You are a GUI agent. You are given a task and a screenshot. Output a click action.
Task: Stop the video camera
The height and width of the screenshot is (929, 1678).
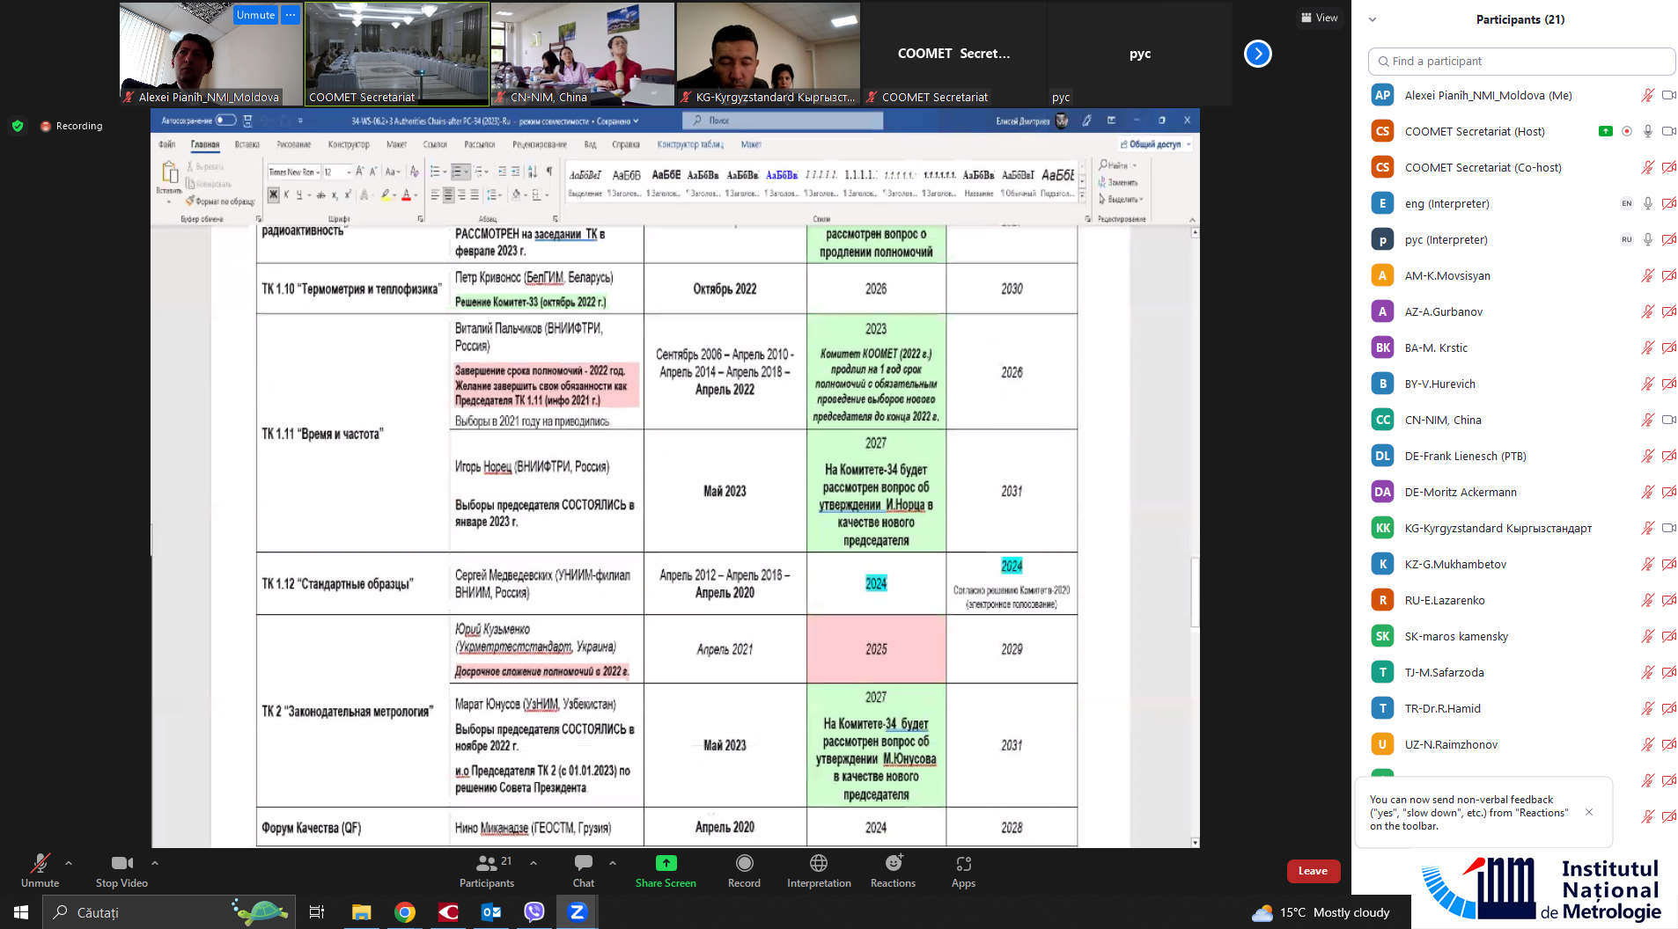coord(121,863)
